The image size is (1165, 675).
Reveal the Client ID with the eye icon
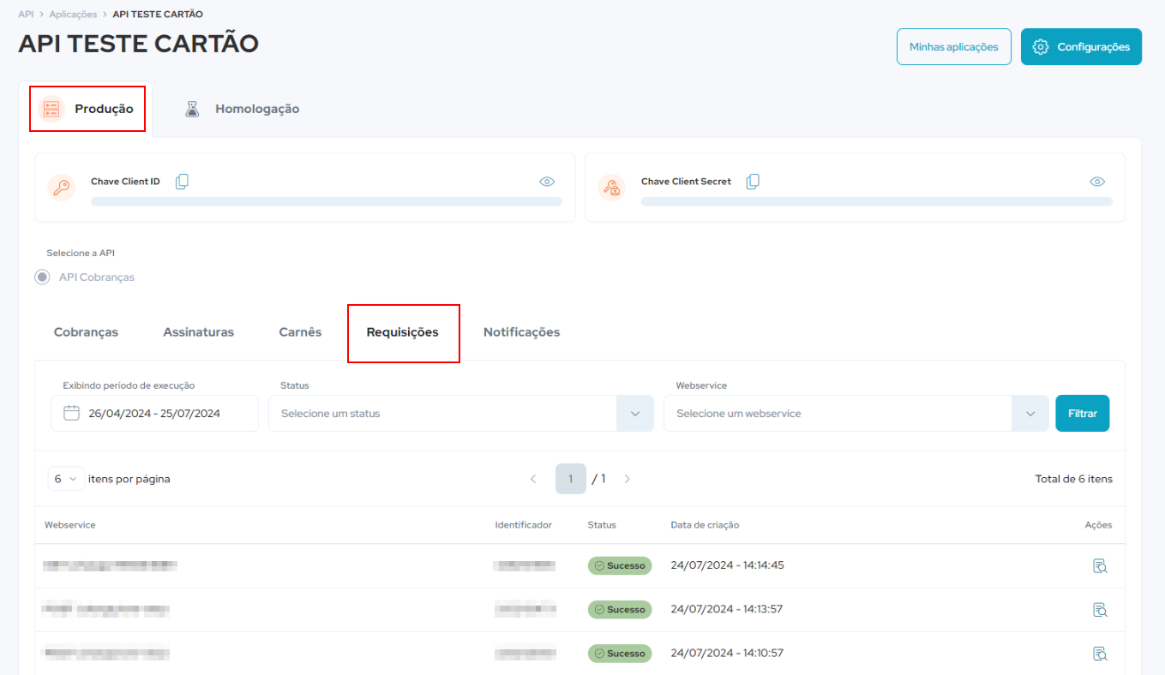point(547,182)
